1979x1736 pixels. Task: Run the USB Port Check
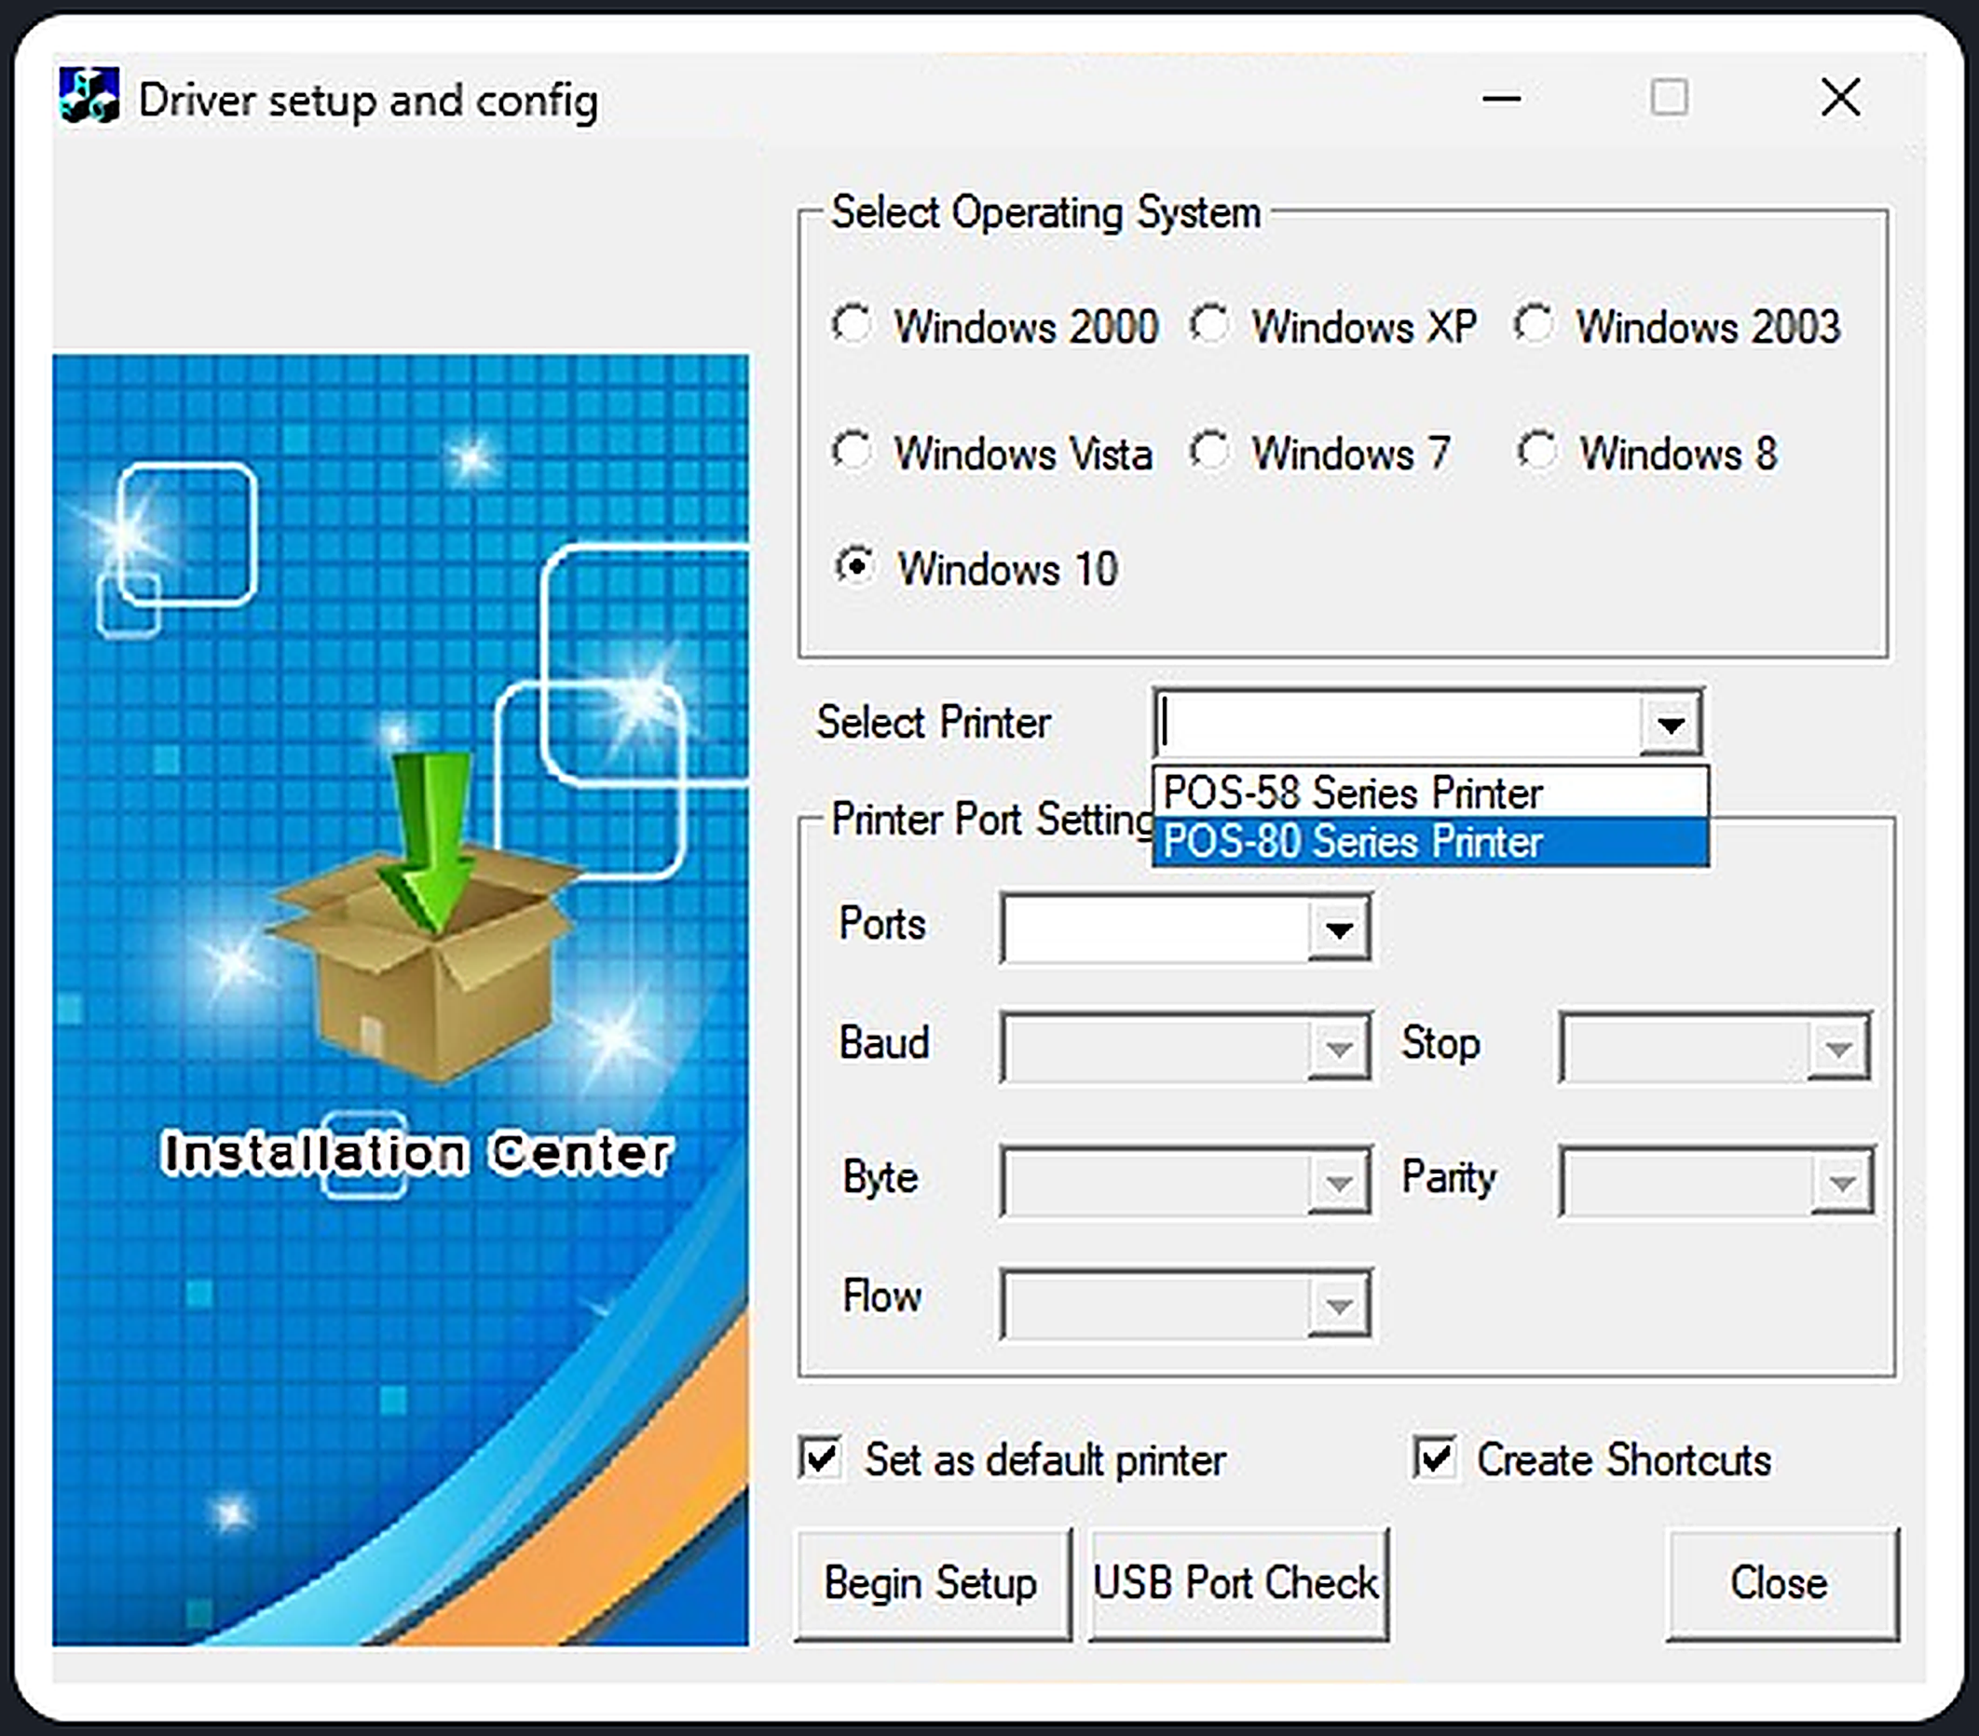pyautogui.click(x=1238, y=1584)
